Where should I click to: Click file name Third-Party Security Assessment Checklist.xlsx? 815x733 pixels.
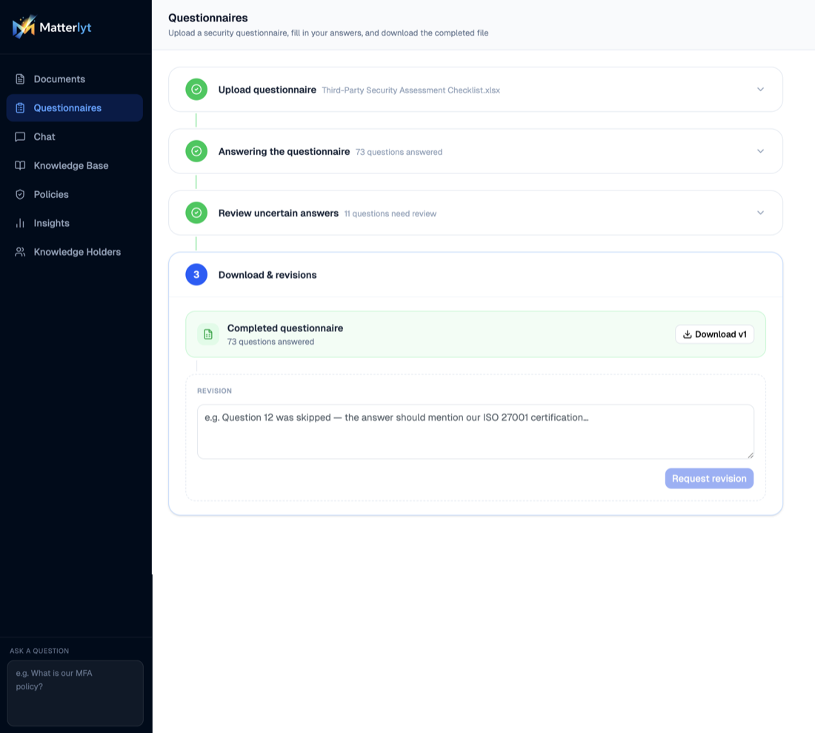(x=410, y=90)
